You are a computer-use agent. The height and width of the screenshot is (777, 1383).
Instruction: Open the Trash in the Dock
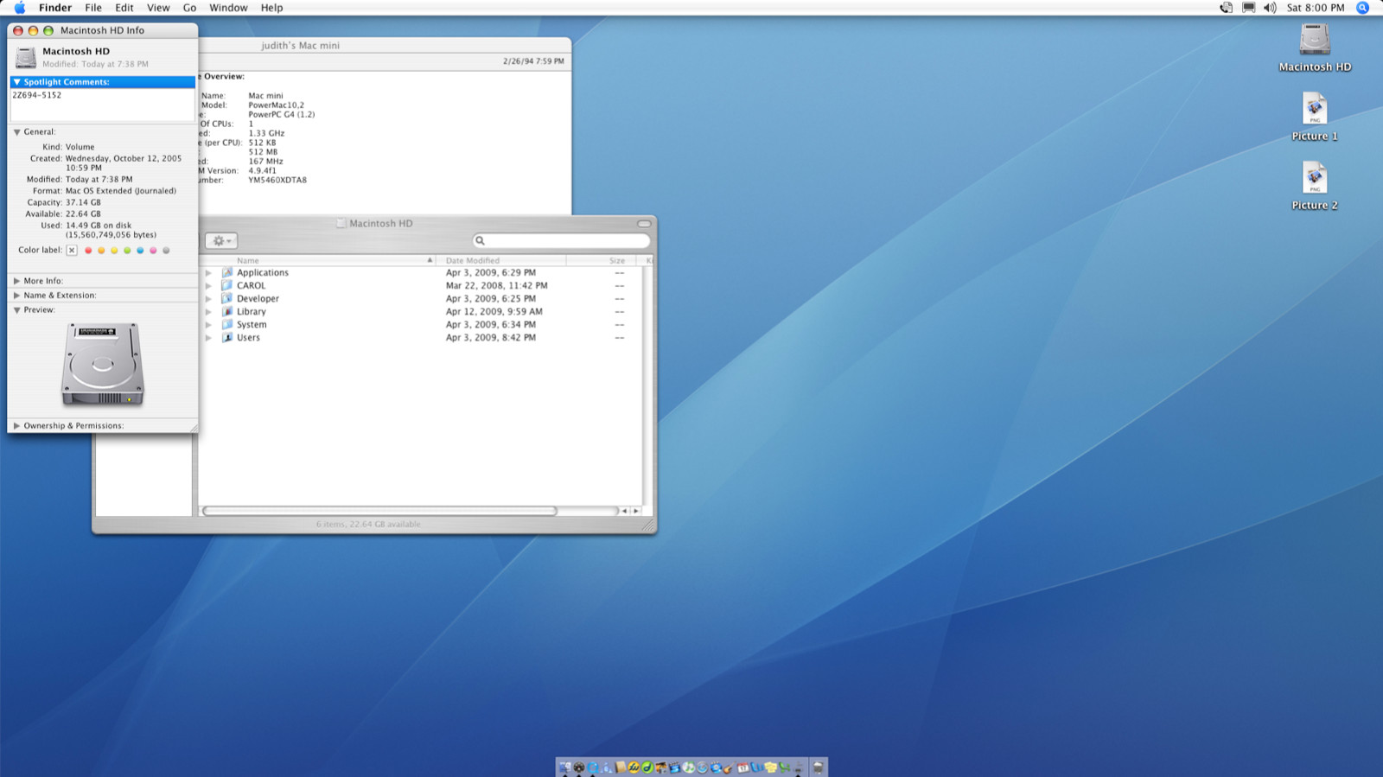click(818, 767)
